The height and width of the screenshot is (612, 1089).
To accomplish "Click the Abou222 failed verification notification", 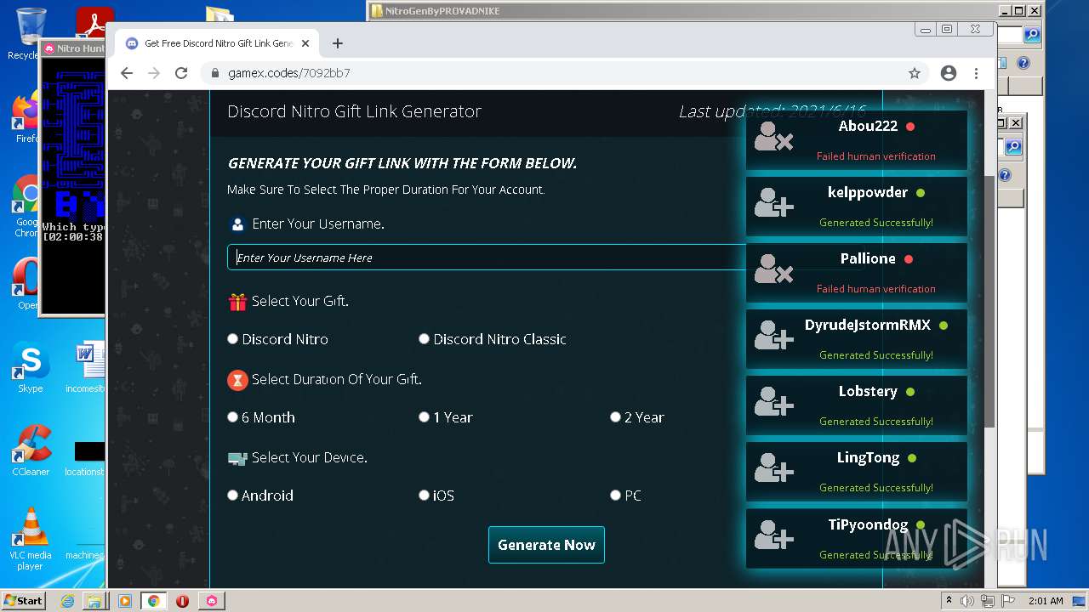I will click(857, 140).
